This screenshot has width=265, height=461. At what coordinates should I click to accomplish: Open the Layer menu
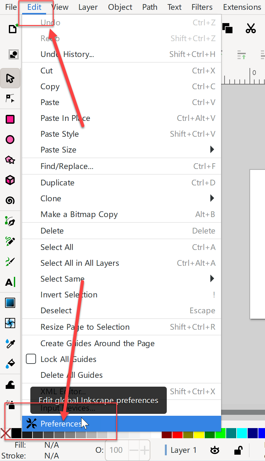click(88, 7)
